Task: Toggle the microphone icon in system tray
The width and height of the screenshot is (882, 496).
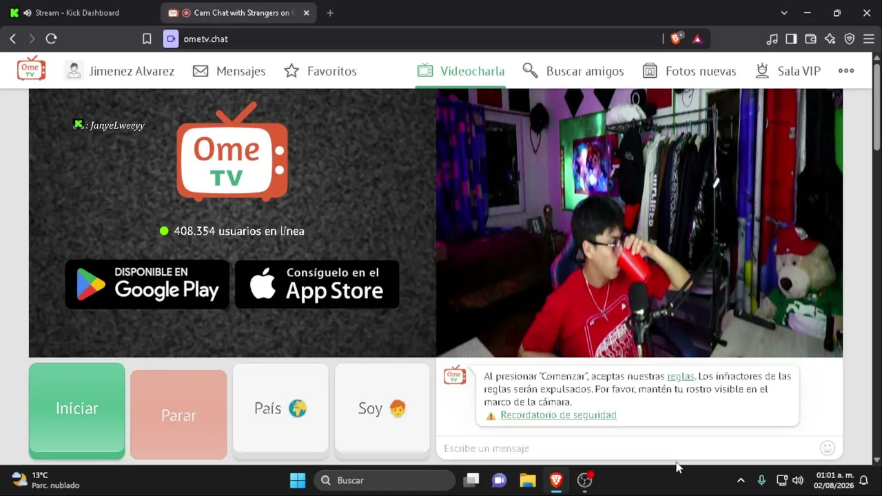Action: (761, 480)
